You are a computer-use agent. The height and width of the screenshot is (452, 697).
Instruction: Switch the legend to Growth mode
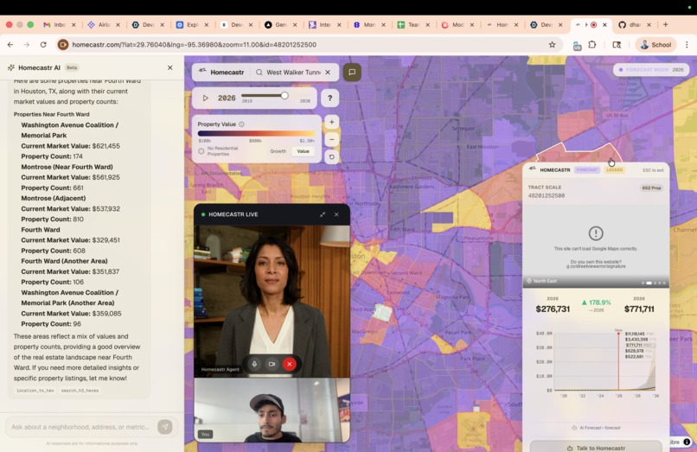278,151
